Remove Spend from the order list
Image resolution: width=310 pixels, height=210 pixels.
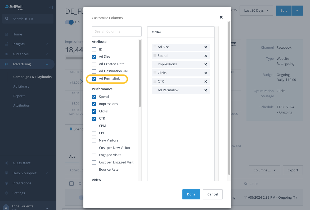pos(205,56)
